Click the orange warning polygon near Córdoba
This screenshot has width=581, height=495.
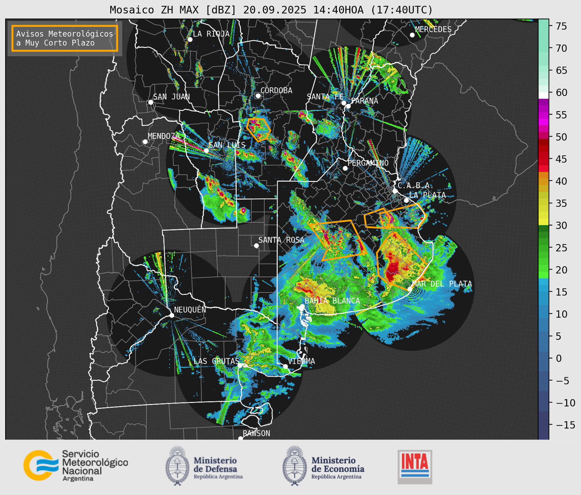point(258,129)
